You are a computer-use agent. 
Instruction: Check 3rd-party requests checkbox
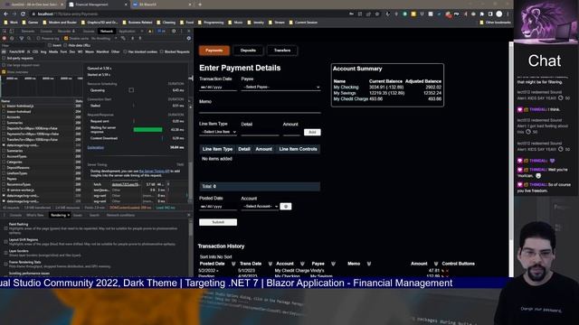tap(4, 58)
